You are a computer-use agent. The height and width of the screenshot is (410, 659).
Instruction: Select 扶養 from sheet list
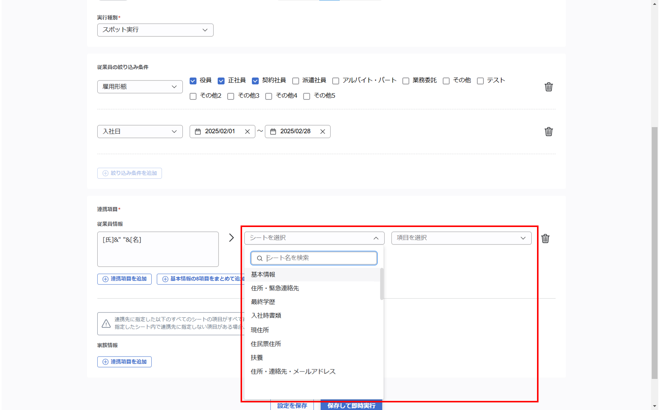(x=312, y=358)
